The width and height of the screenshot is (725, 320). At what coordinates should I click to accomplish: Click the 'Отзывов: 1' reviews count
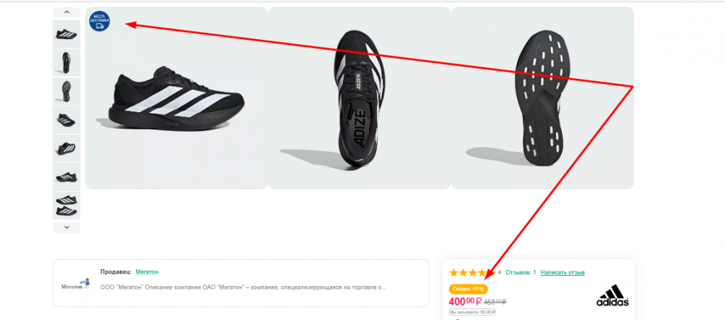tap(520, 272)
